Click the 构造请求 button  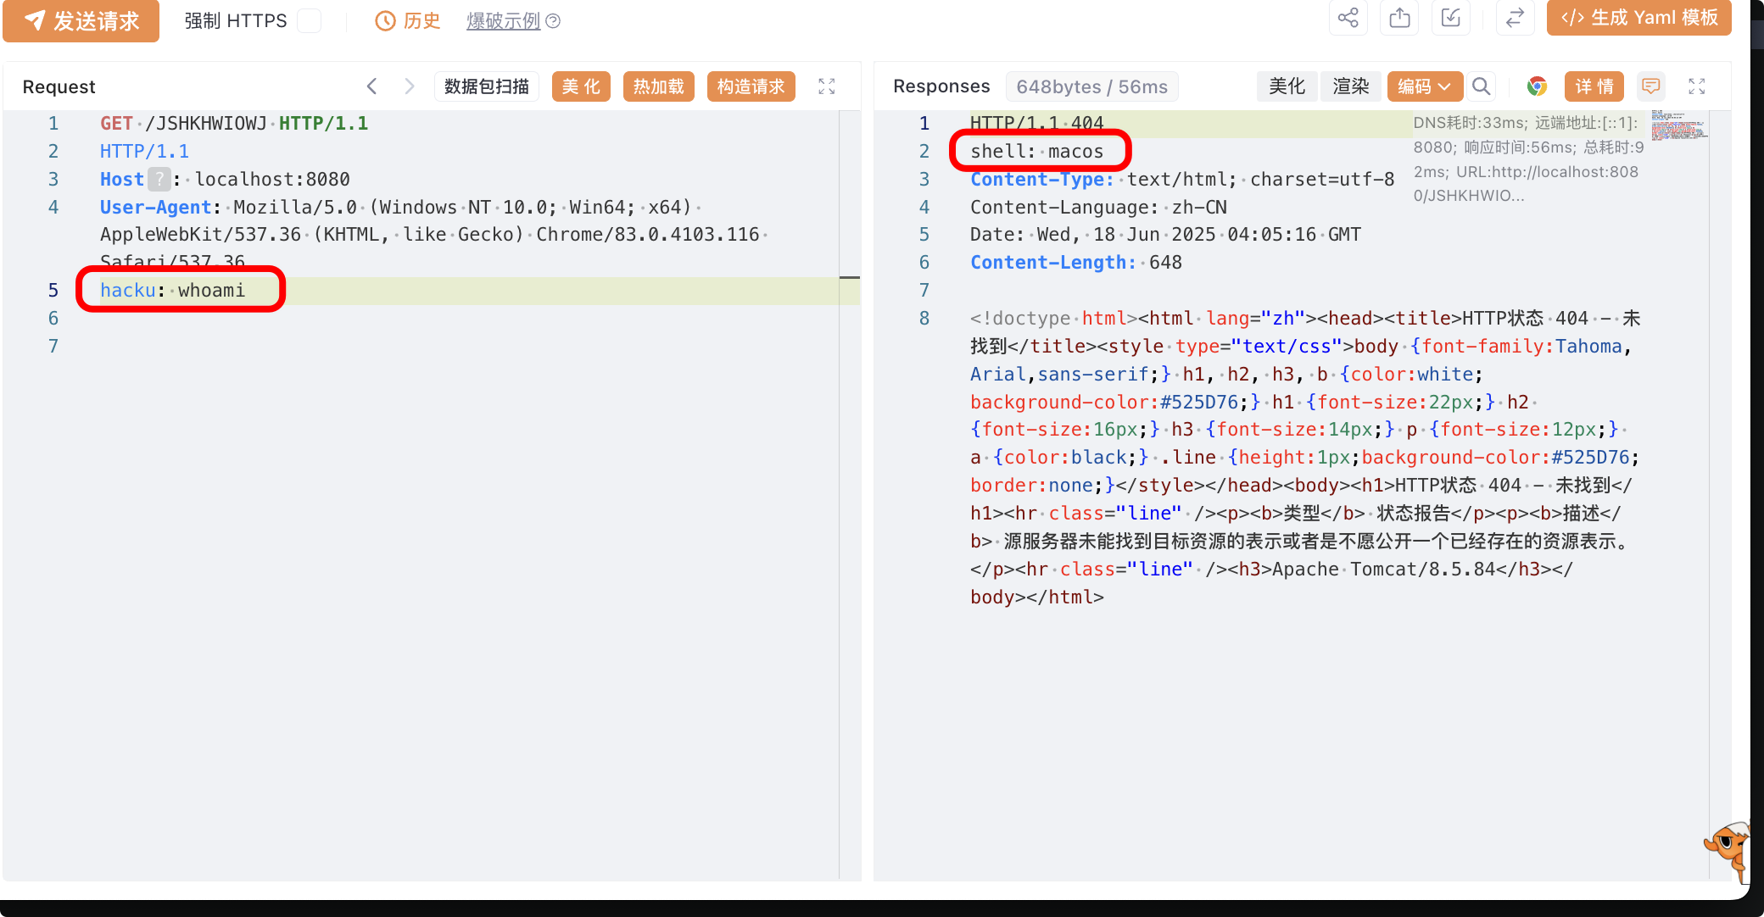tap(751, 86)
